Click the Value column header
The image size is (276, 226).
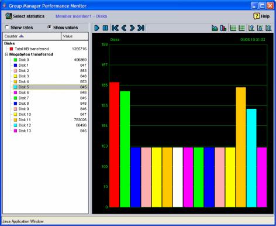pyautogui.click(x=75, y=36)
